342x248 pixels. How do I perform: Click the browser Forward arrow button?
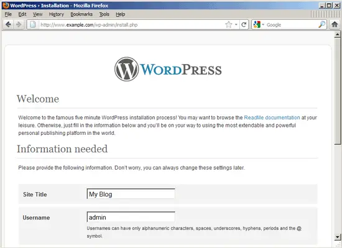(19, 25)
